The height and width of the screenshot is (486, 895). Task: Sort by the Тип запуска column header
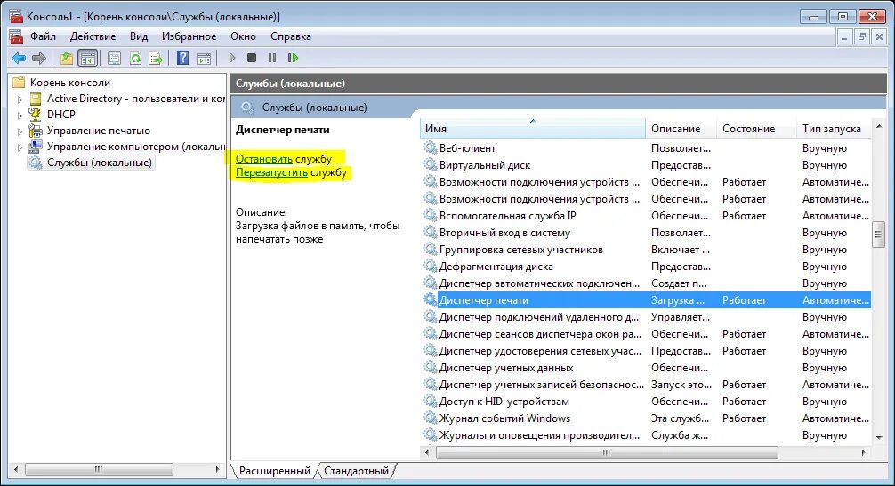coord(834,129)
